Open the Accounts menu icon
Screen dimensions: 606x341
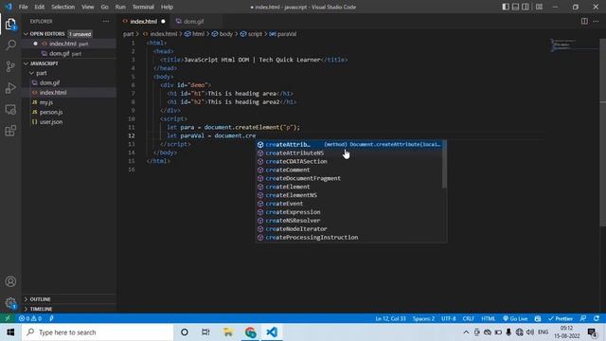click(x=10, y=281)
